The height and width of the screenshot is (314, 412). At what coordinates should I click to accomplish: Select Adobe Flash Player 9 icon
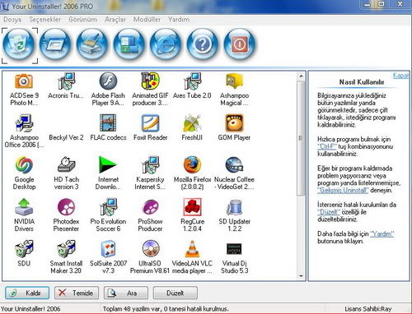tap(108, 81)
